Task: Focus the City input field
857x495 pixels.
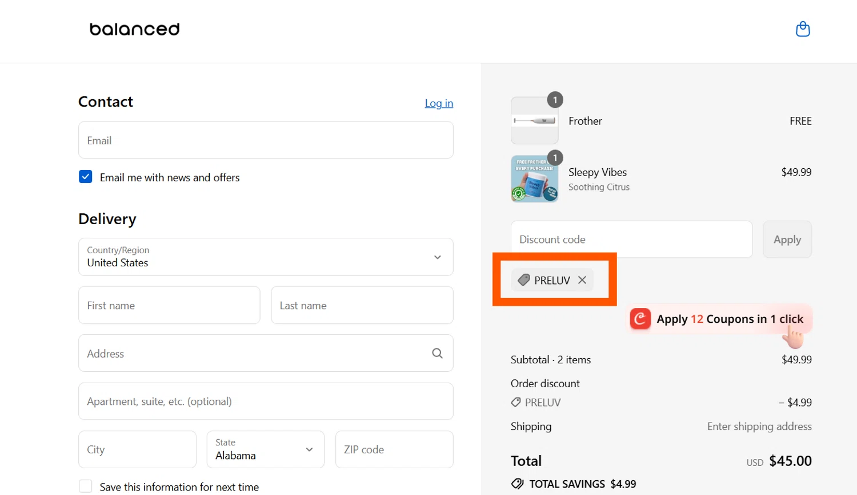Action: (137, 449)
